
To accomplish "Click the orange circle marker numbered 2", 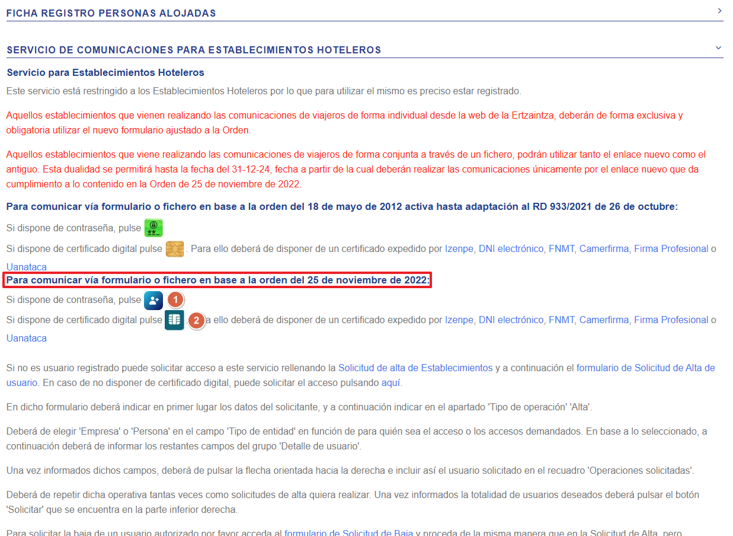I will 196,321.
